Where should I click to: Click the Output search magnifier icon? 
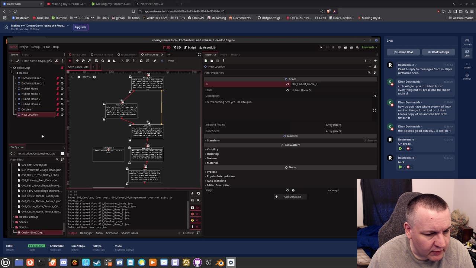(x=198, y=200)
